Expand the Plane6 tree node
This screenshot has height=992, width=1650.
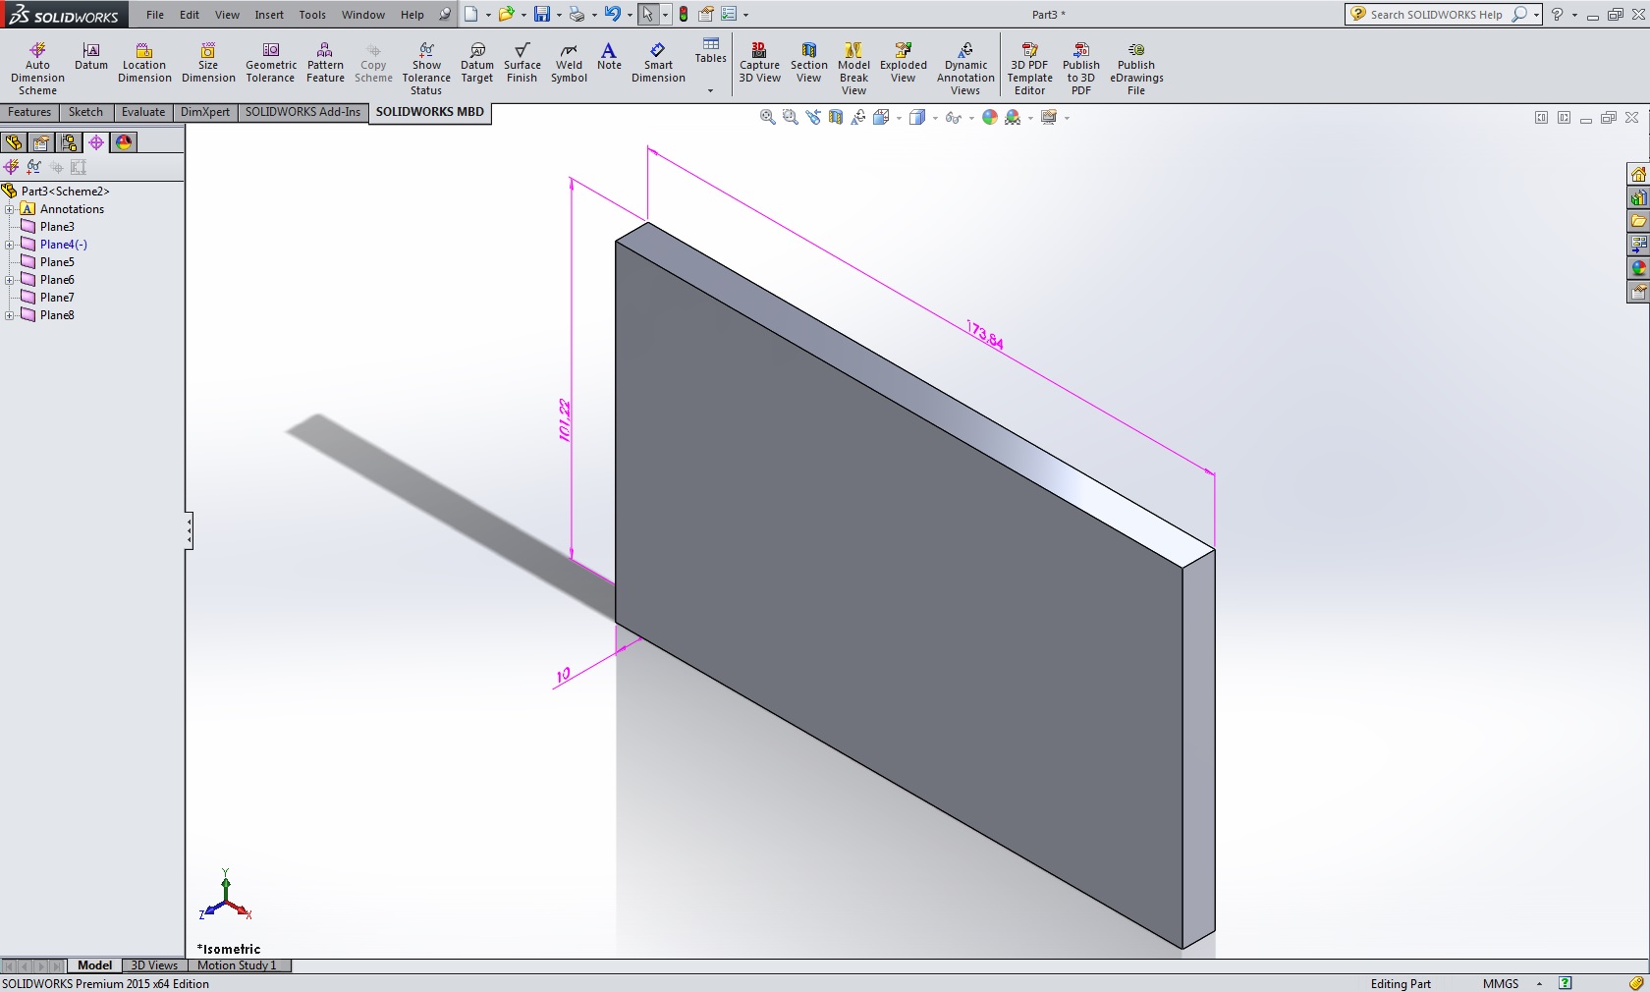(x=10, y=280)
